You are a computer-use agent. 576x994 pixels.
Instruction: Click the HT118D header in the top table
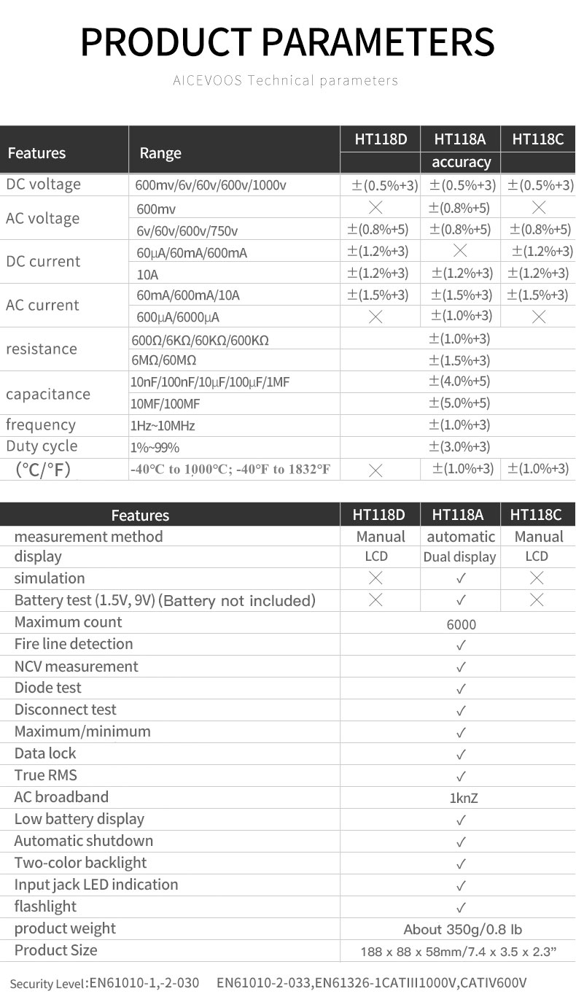pyautogui.click(x=381, y=139)
